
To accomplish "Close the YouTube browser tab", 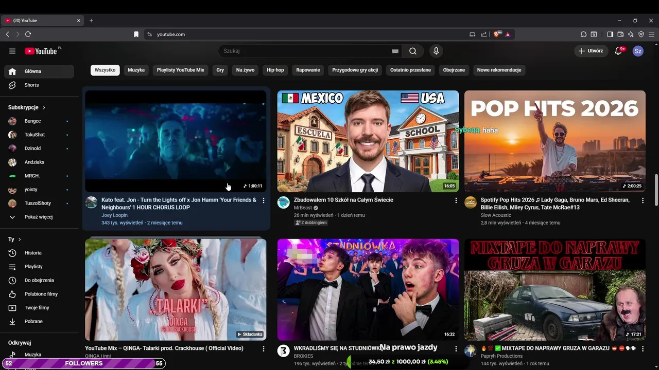I will (x=78, y=21).
